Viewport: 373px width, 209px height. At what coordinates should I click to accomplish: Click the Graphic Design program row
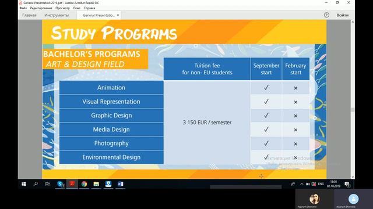(111, 116)
